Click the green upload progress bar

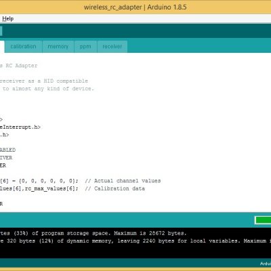click(x=263, y=220)
